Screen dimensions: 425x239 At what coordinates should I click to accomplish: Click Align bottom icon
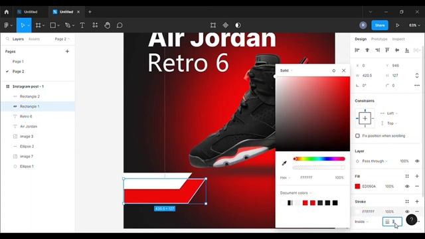point(407,50)
